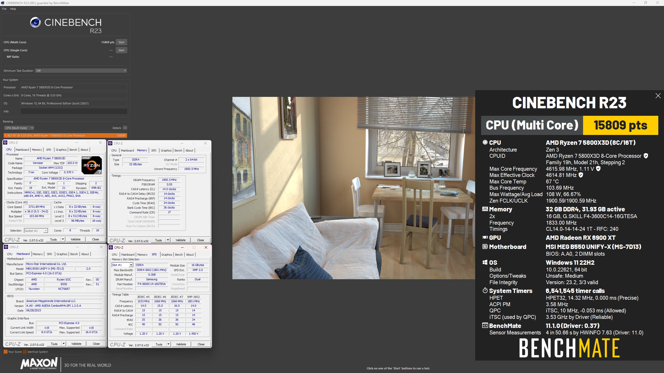Expand the ranking Details arrow
The height and width of the screenshot is (373, 664).
(125, 128)
